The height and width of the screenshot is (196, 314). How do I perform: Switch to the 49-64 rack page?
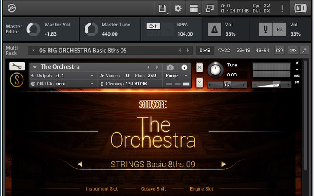[x=263, y=50]
